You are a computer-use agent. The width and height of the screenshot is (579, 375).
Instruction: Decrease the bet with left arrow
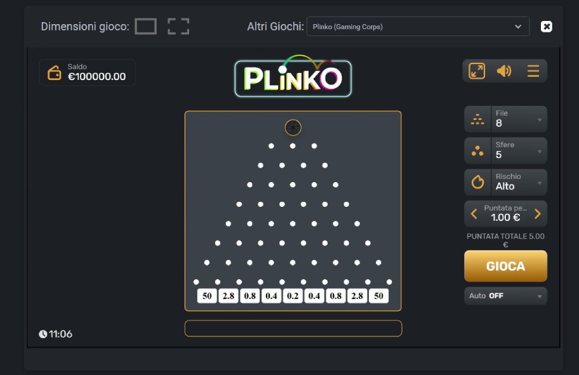(x=474, y=214)
